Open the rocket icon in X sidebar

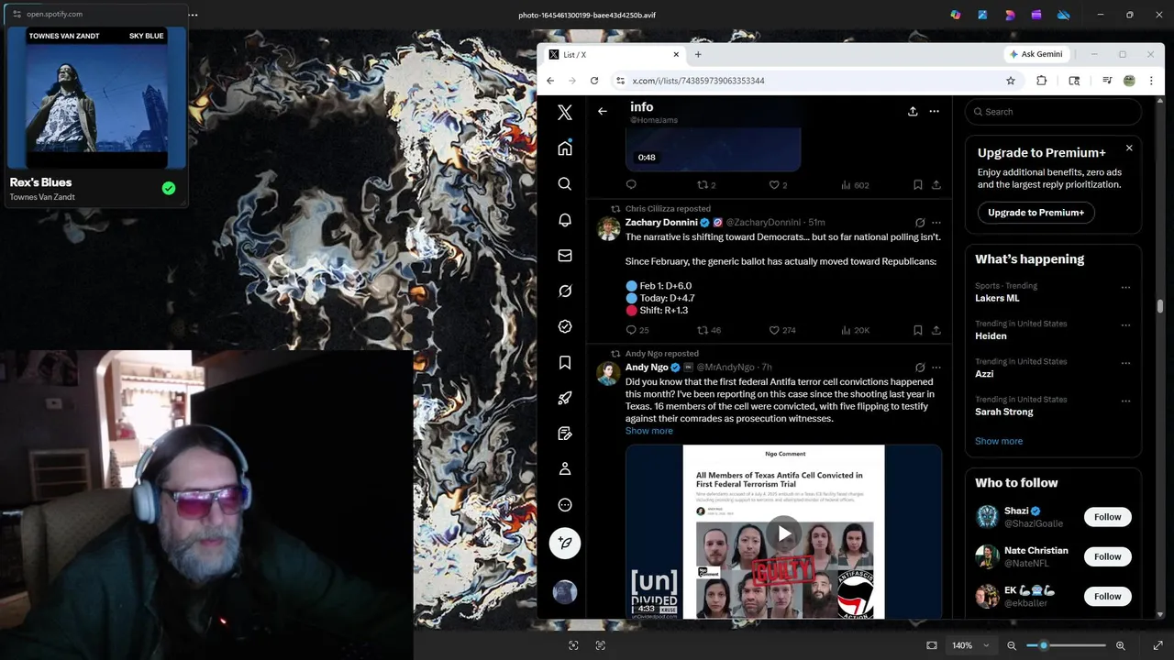(x=565, y=398)
